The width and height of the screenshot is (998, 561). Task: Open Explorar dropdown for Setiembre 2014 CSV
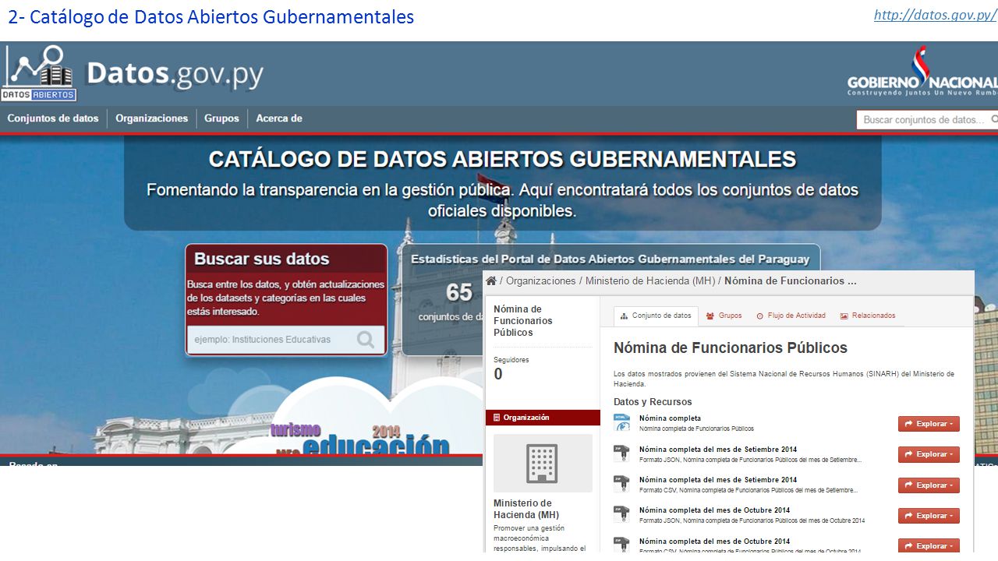pos(929,485)
